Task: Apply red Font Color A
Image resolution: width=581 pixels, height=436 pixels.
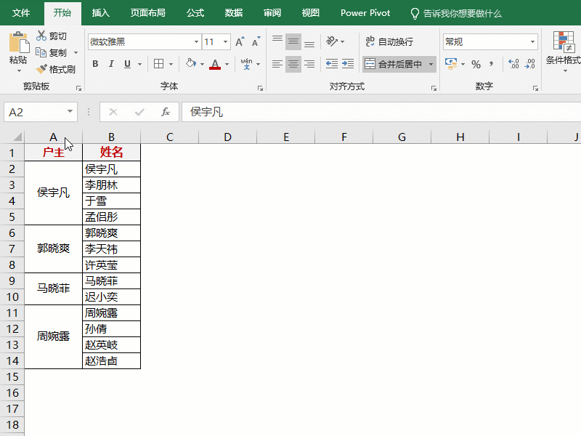Action: pyautogui.click(x=215, y=64)
